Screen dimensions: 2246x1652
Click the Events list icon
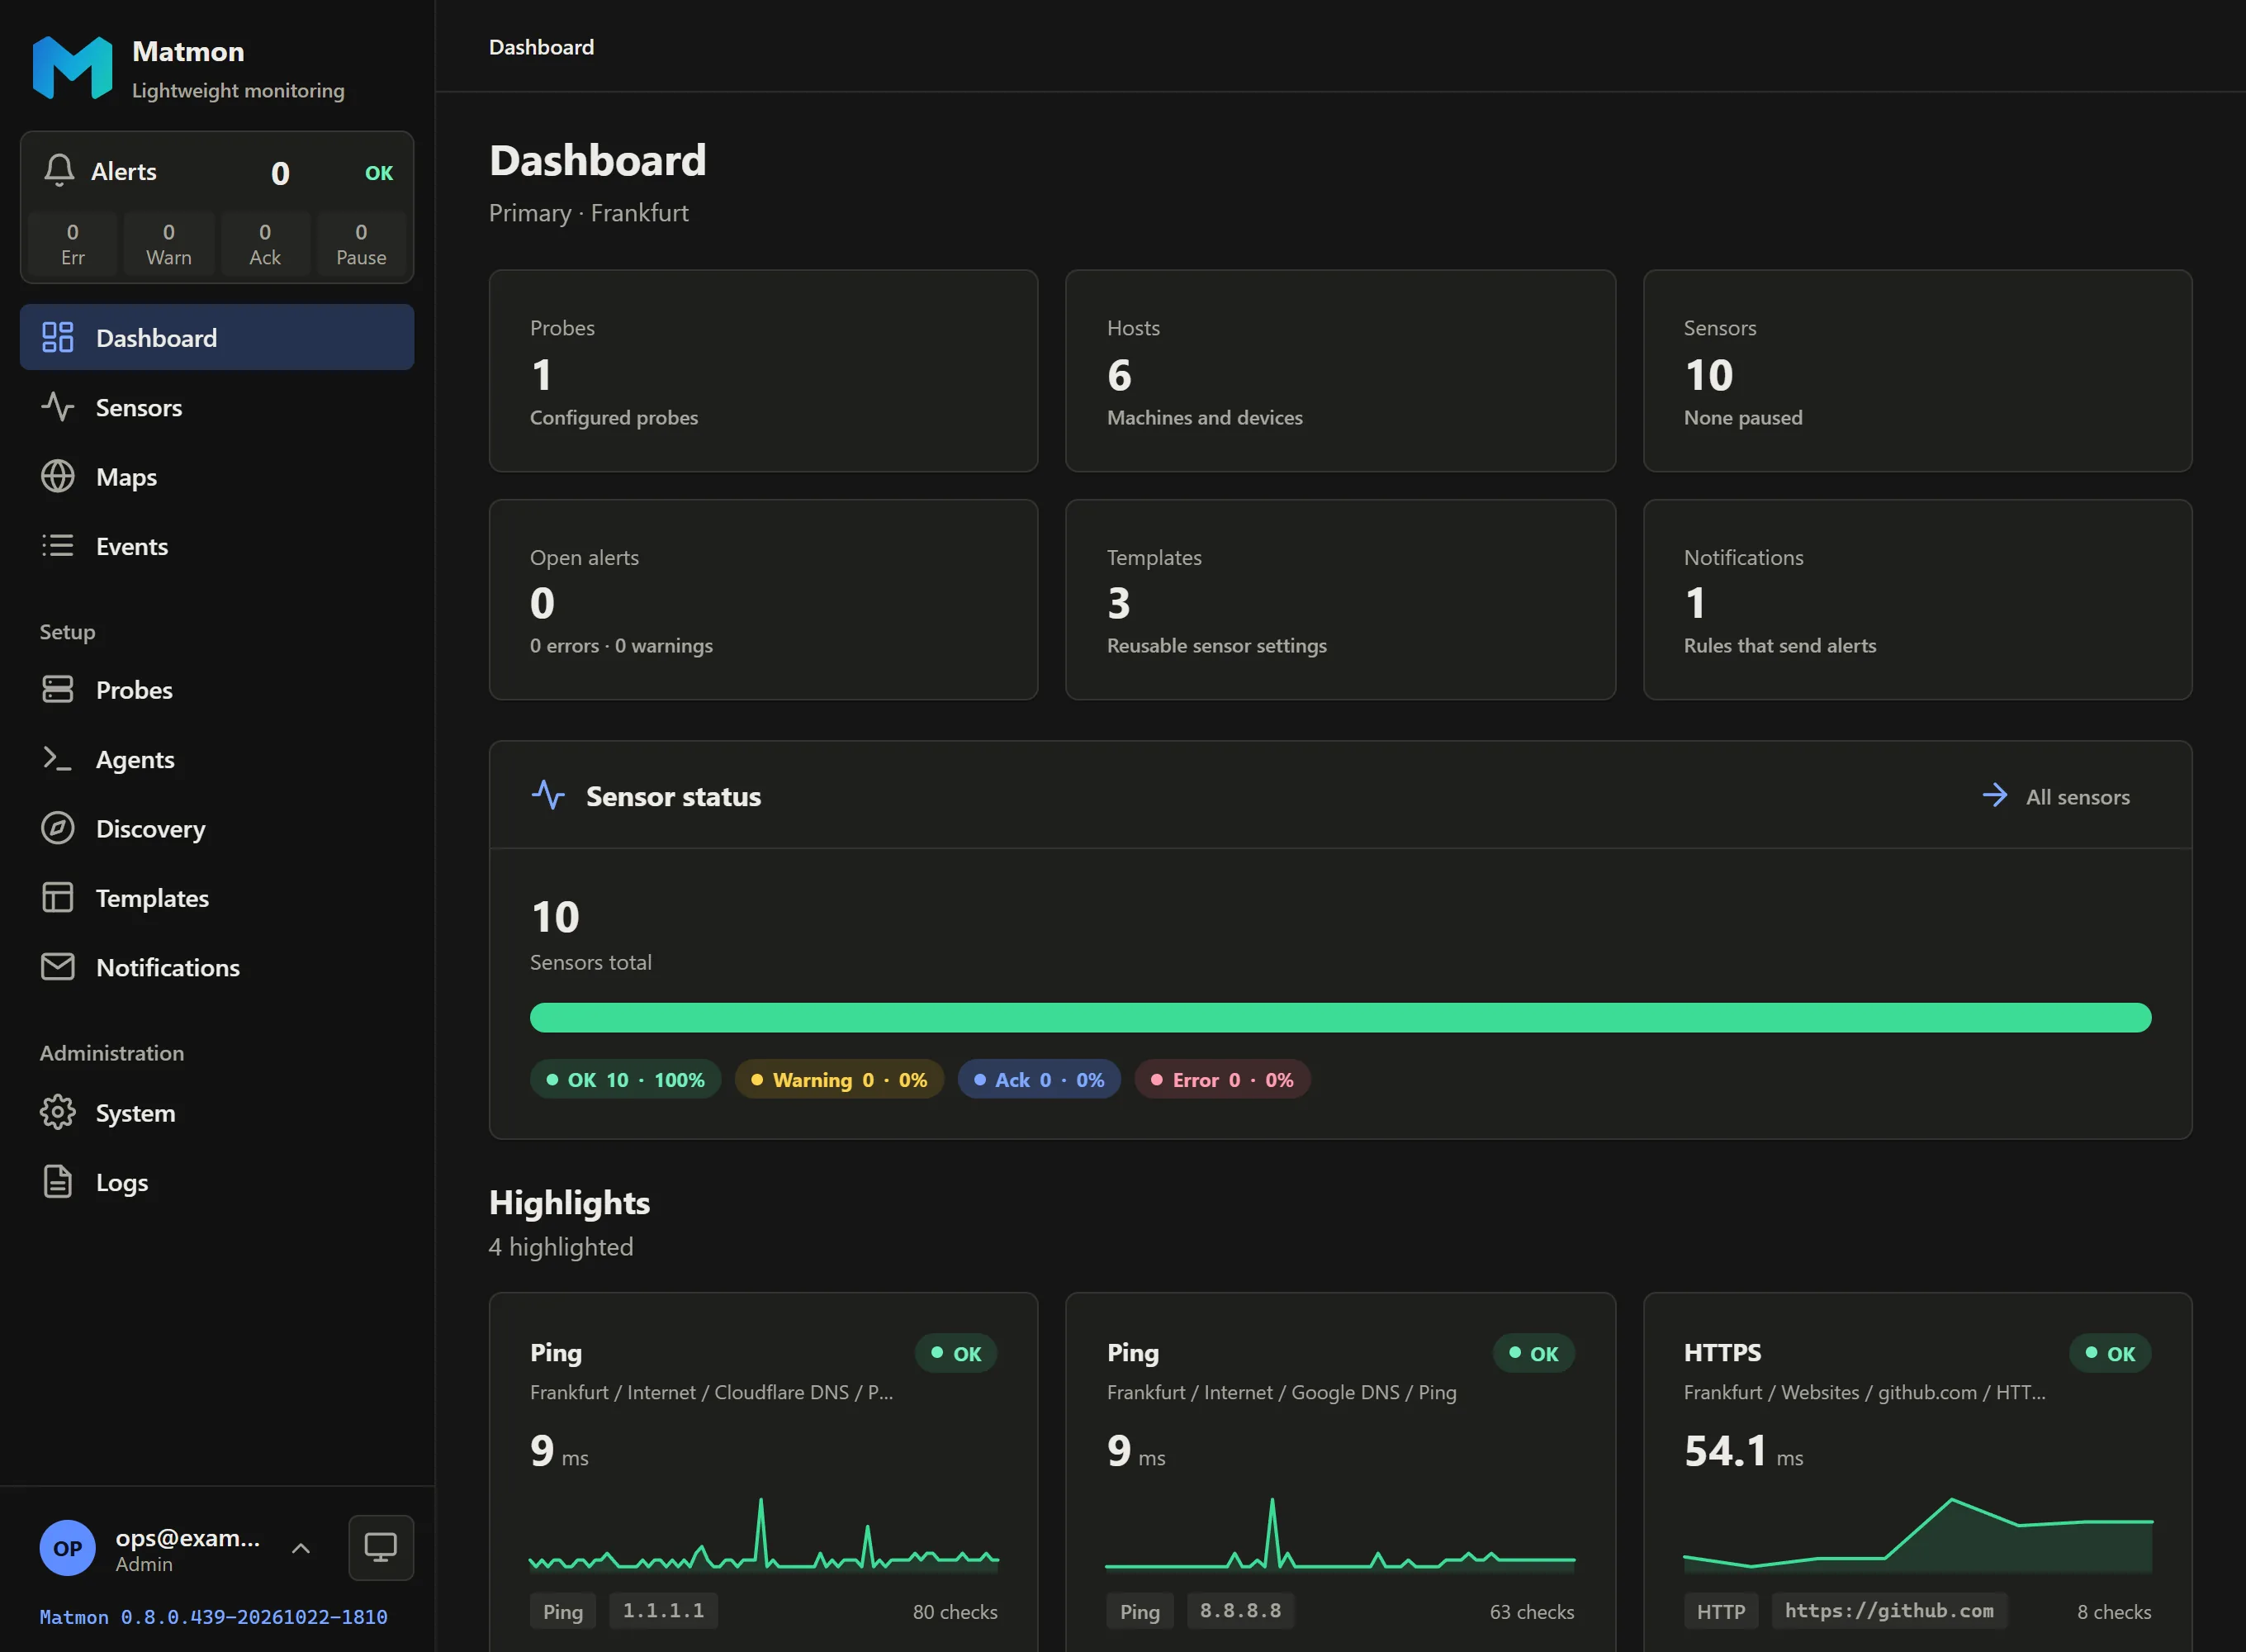point(57,545)
